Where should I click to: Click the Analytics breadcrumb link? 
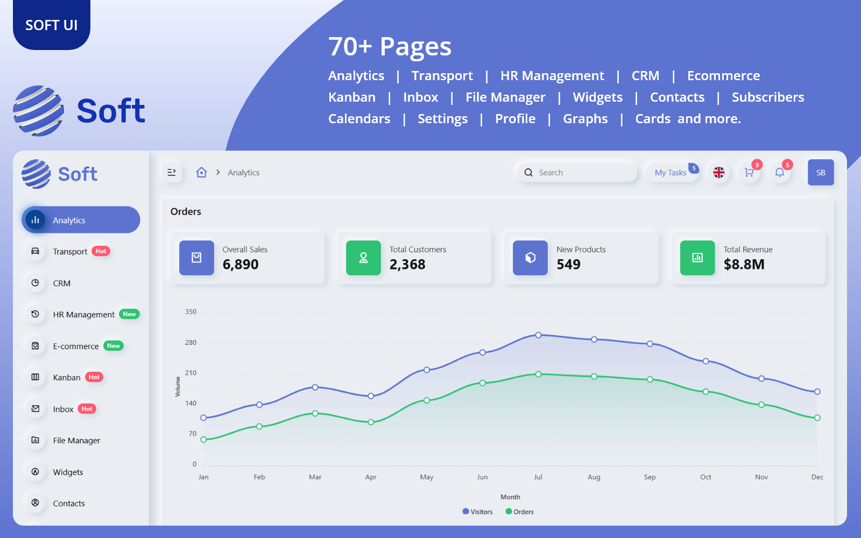243,173
